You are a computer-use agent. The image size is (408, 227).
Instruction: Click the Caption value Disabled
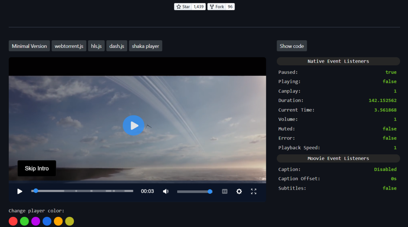pos(385,169)
